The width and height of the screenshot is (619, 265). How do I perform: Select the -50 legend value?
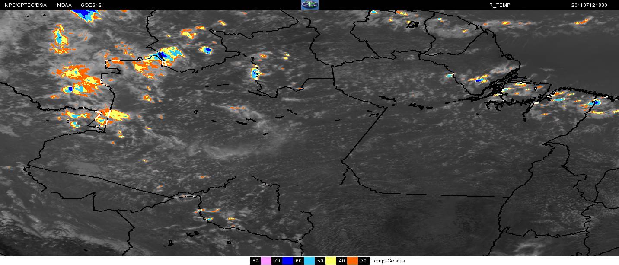320,261
